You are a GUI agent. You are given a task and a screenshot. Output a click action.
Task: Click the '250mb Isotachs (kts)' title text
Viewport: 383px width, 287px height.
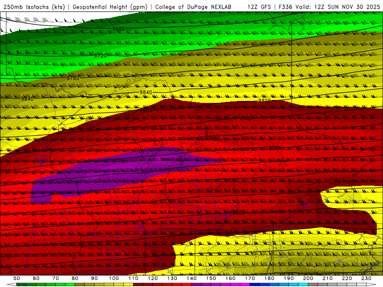tap(34, 7)
